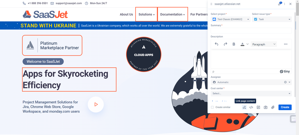Click the support@saasjet.com email link
299x135 pixels.
coord(69,3)
